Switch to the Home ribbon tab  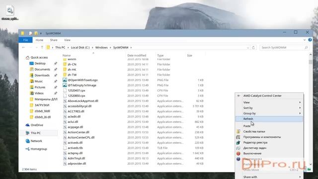coord(39,40)
